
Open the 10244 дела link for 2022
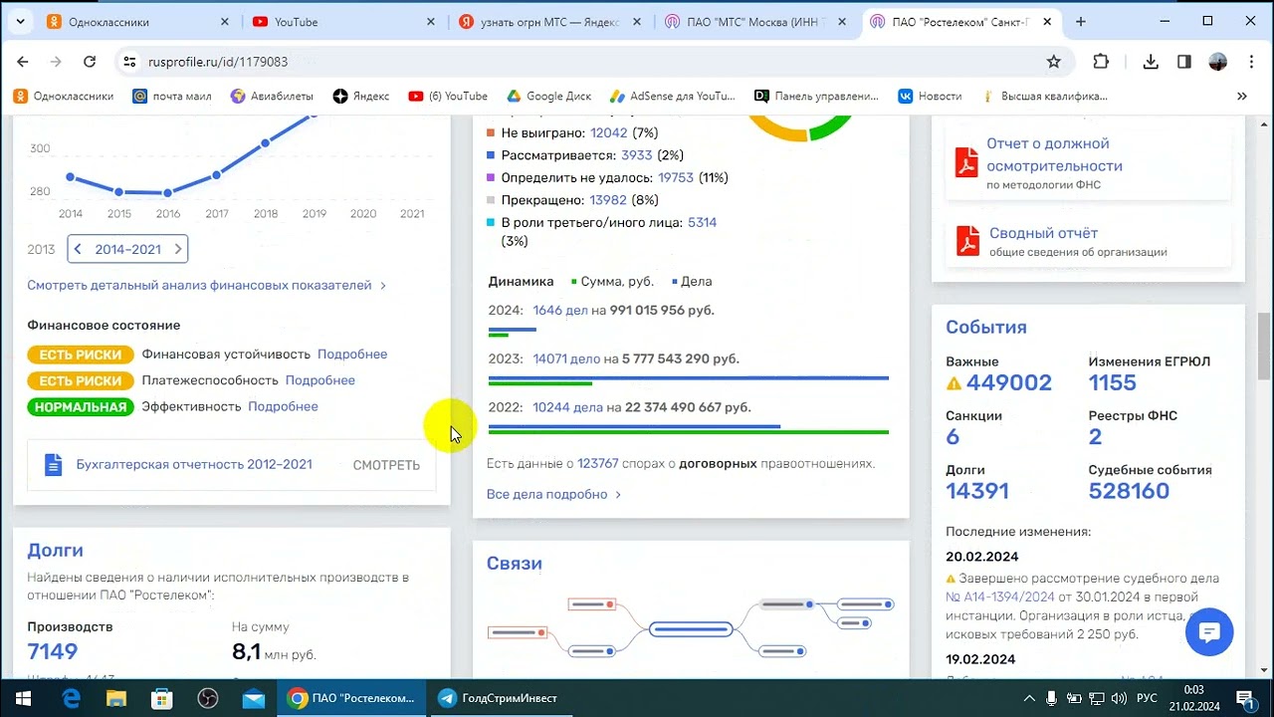click(x=567, y=407)
